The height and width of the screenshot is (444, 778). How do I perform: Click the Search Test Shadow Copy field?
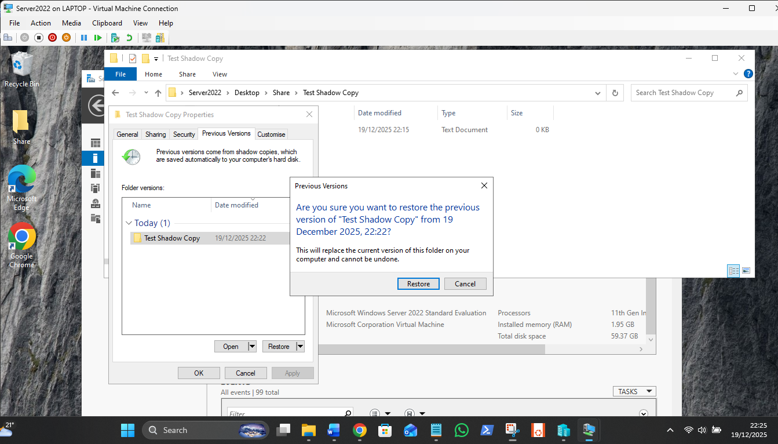[682, 93]
